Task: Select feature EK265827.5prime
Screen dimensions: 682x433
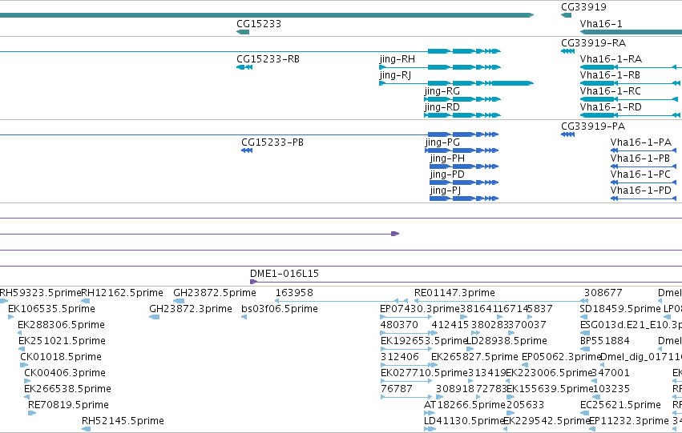Action: click(474, 357)
